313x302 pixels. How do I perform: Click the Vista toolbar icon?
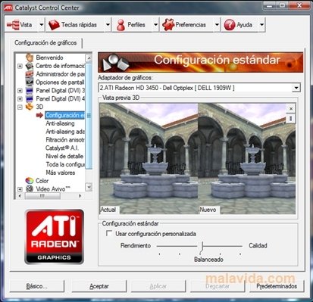coord(13,25)
